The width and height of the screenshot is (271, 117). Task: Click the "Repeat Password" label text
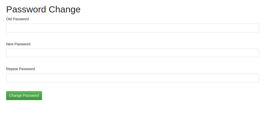[x=21, y=69]
